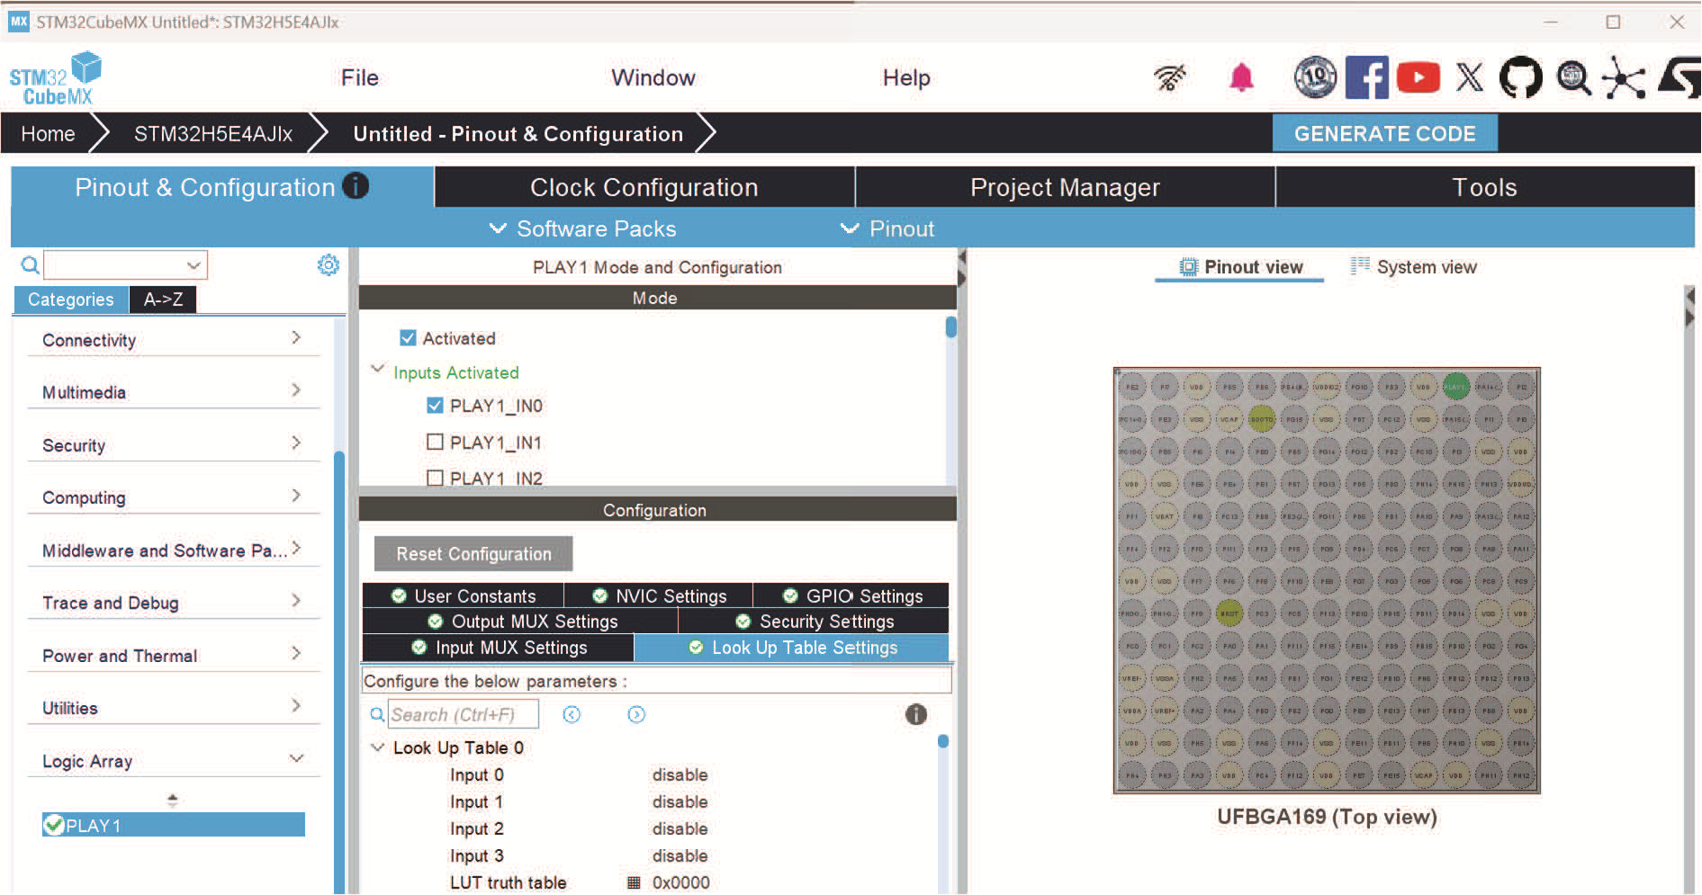Open the Facebook link icon
This screenshot has height=895, width=1702.
[x=1366, y=78]
